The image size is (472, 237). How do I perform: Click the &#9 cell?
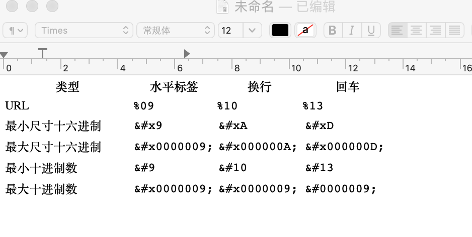click(x=144, y=167)
